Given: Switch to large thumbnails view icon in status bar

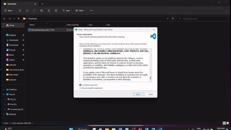Looking at the screenshot, I should tap(228, 123).
